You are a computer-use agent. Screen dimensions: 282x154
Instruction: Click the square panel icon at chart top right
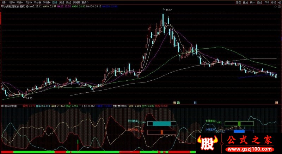point(279,7)
